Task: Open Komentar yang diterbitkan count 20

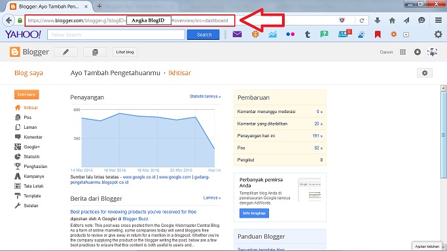Action: tap(319, 124)
